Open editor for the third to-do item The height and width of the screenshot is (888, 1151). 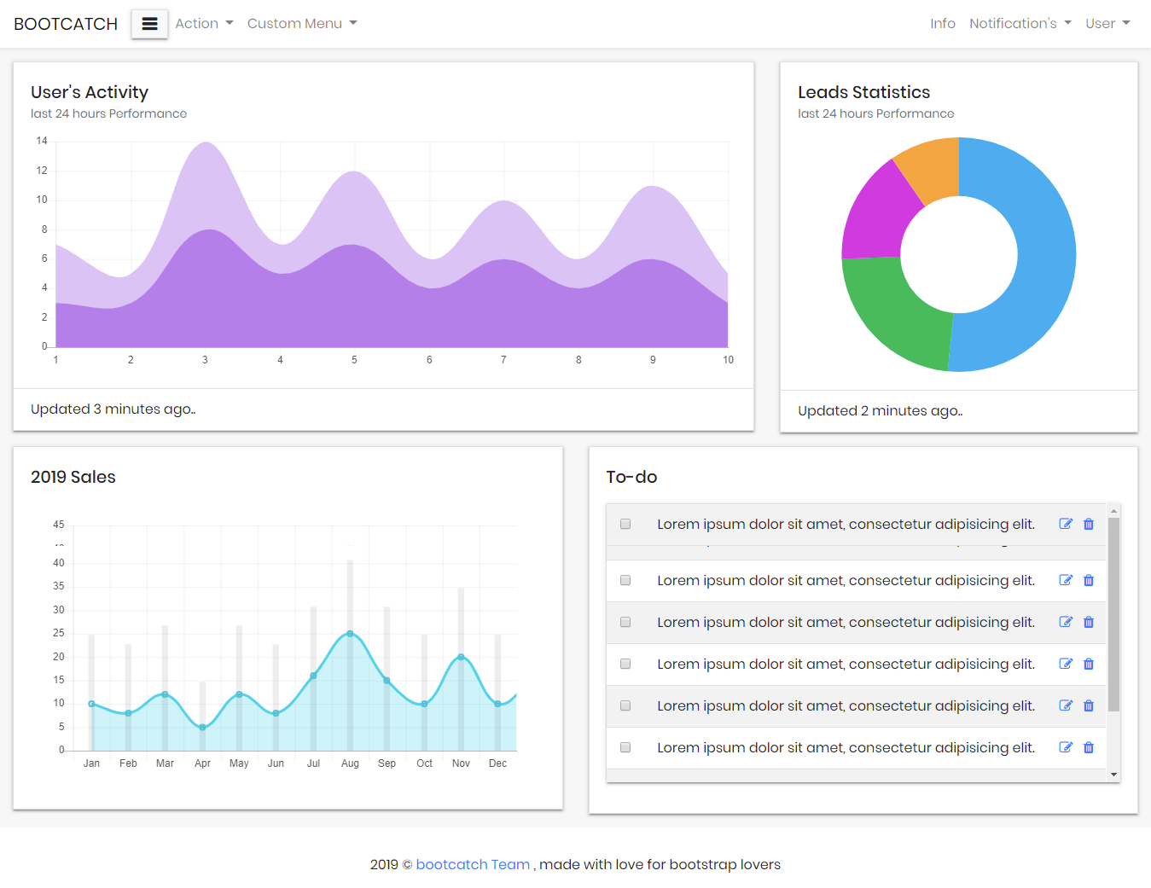[x=1066, y=622]
